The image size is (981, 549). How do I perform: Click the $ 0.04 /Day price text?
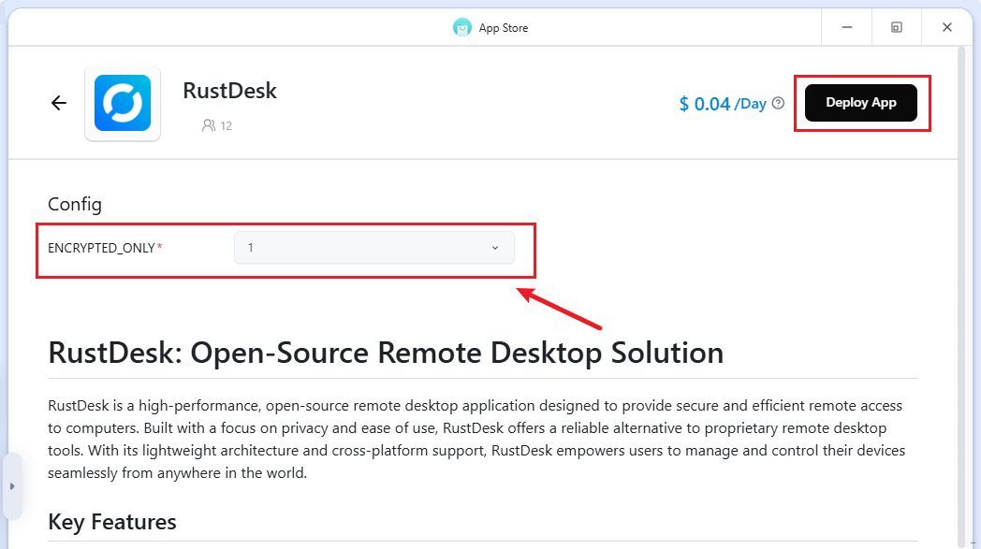(722, 104)
